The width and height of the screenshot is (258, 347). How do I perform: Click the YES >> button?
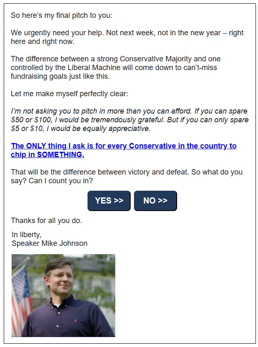[x=109, y=201]
